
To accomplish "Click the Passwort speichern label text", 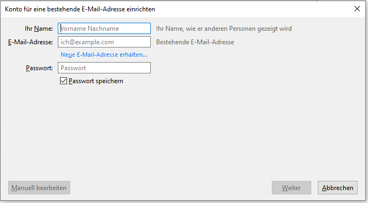I will pos(96,81).
